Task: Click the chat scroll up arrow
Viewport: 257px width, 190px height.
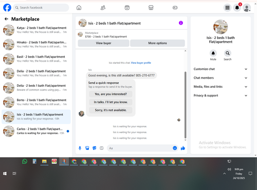Action: click(x=185, y=51)
